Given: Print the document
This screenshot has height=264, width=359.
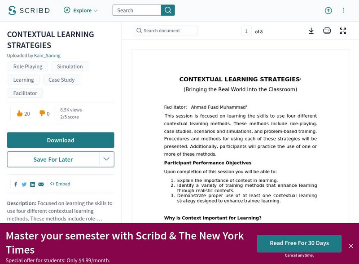Looking at the screenshot, I should pyautogui.click(x=327, y=31).
